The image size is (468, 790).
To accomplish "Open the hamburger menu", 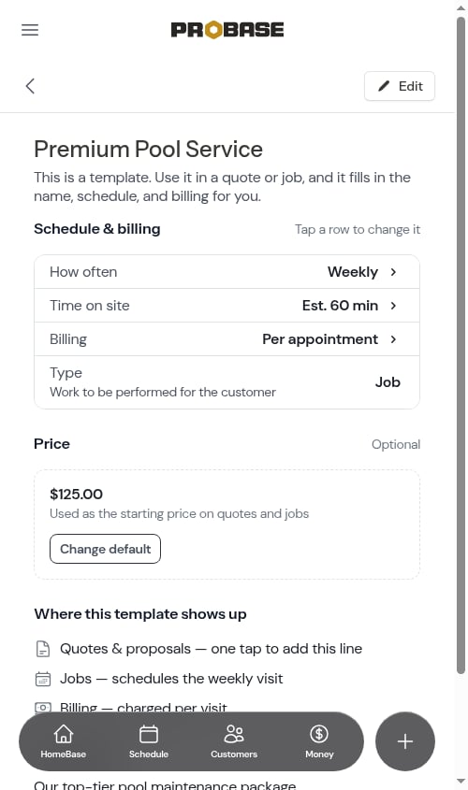I will pyautogui.click(x=30, y=30).
